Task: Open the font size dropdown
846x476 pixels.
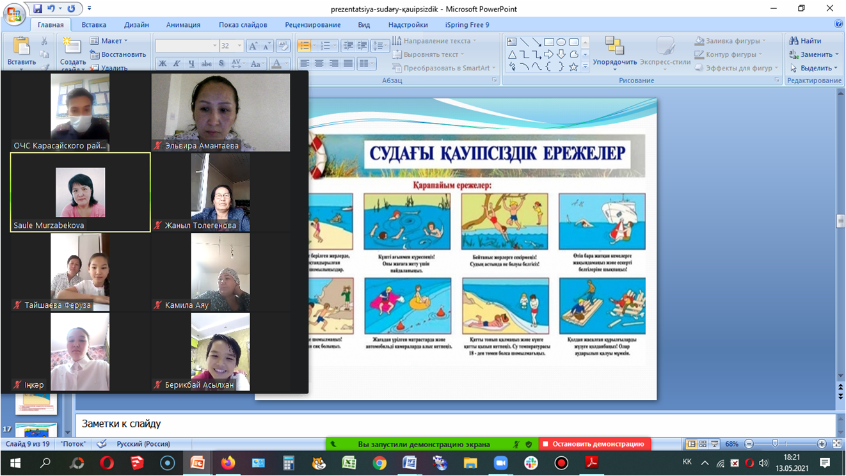Action: point(240,46)
